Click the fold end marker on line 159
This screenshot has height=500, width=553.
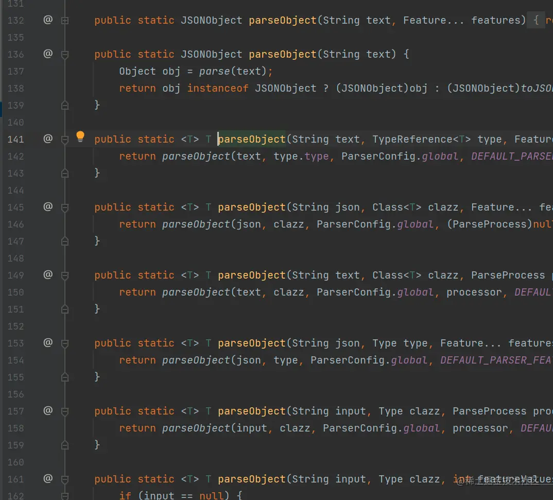point(65,445)
